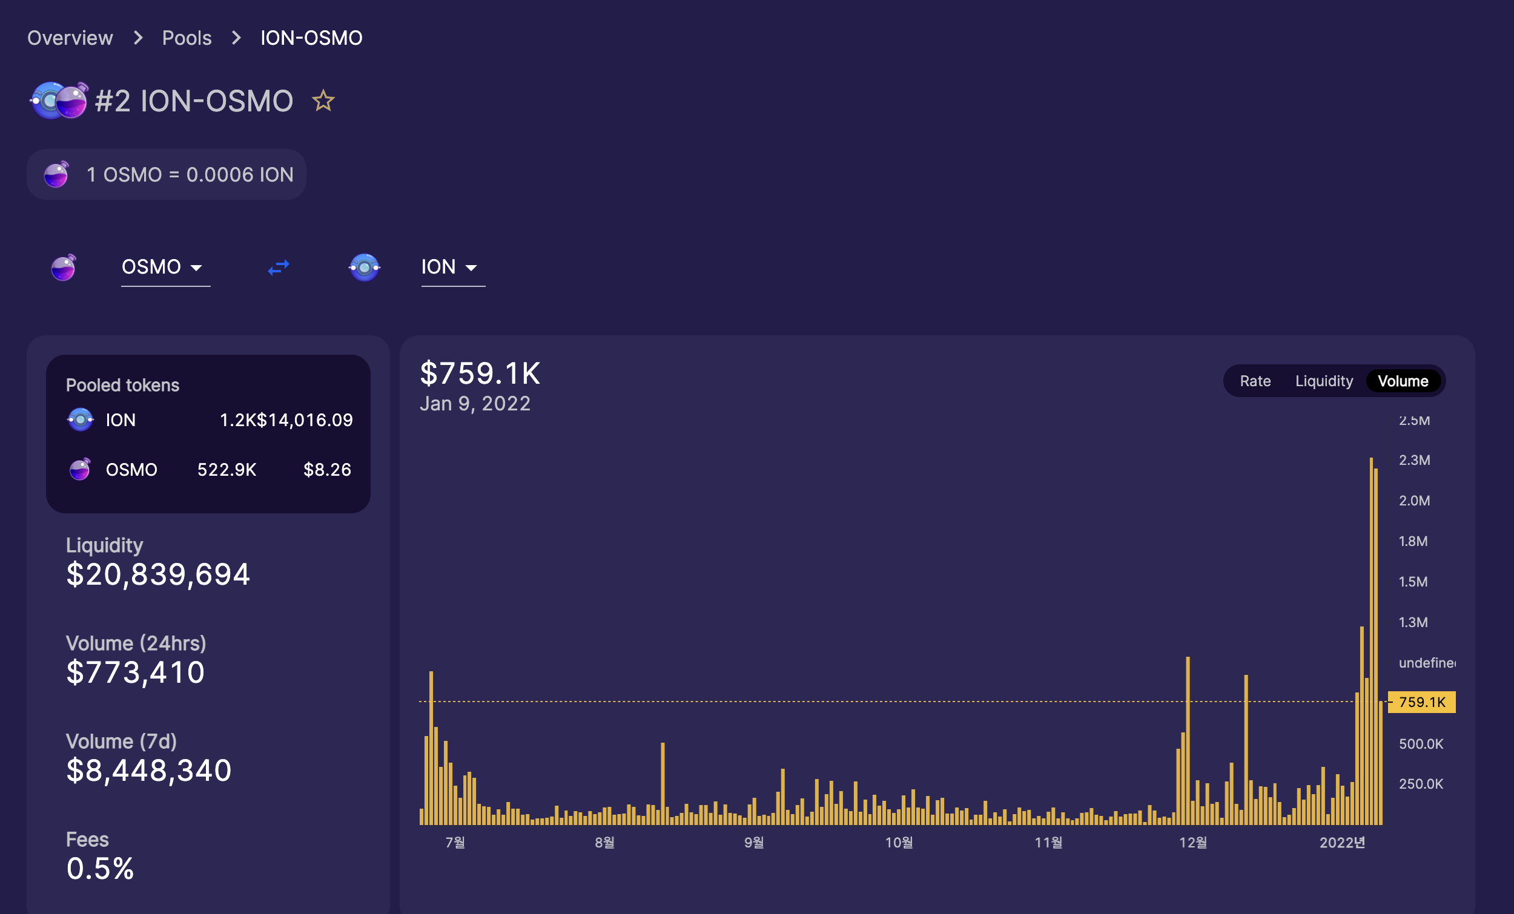The image size is (1514, 914).
Task: Click the 759.1K yellow price marker
Action: [1421, 702]
